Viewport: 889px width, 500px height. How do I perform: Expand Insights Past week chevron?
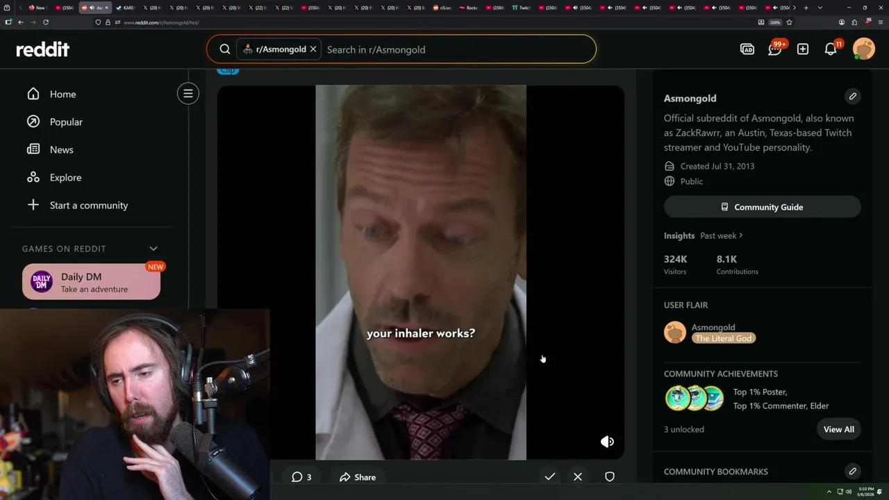(741, 235)
